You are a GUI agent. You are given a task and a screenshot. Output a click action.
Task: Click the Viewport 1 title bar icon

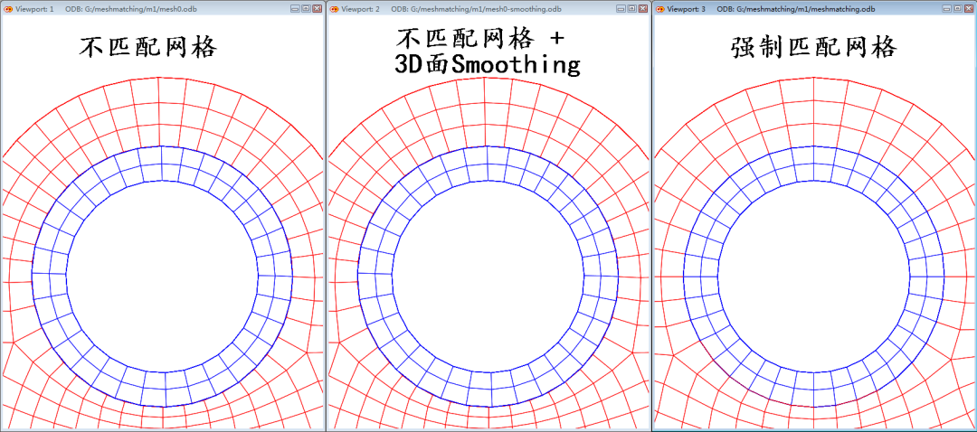coord(8,8)
